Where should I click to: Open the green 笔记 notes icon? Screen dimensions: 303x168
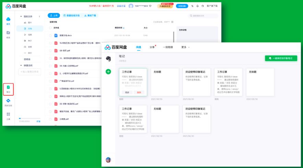[x=8, y=87]
